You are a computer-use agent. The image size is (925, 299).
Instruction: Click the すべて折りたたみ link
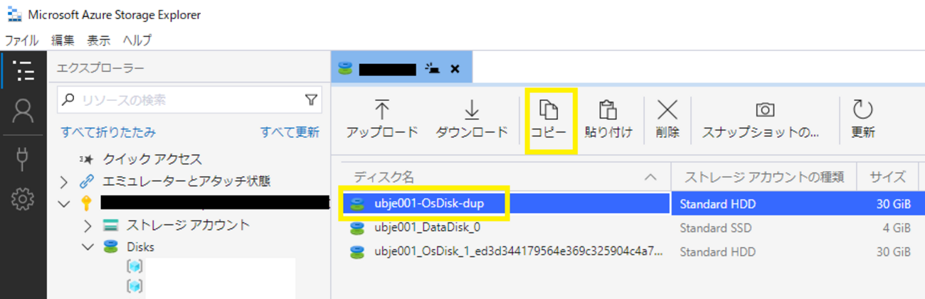[x=108, y=132]
